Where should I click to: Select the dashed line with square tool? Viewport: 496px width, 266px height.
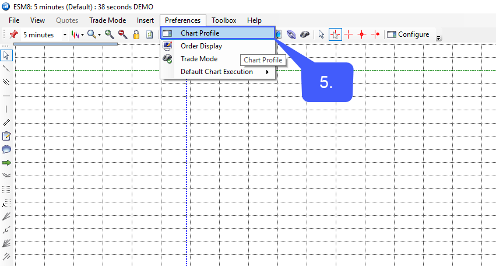6,230
